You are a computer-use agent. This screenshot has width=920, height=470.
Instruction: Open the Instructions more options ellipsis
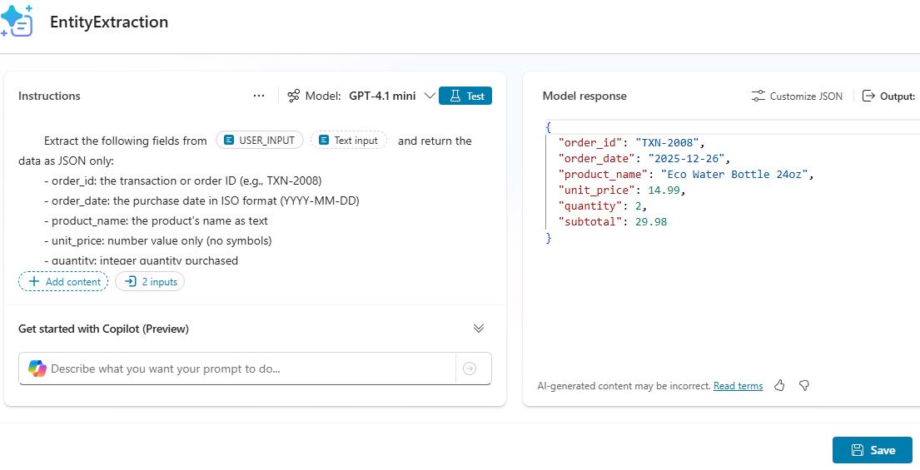(259, 96)
